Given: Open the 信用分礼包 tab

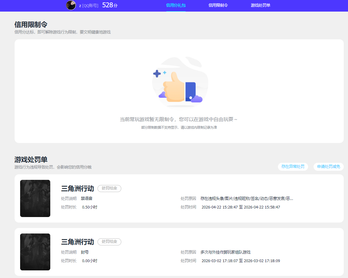Looking at the screenshot, I should point(176,5).
